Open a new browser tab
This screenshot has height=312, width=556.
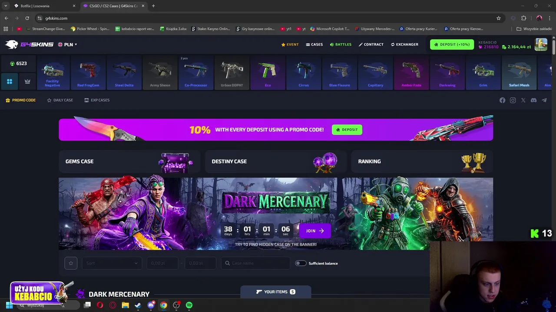153,6
